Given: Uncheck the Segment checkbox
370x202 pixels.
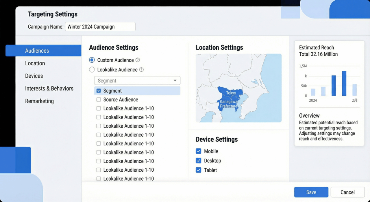Looking at the screenshot, I should (99, 91).
